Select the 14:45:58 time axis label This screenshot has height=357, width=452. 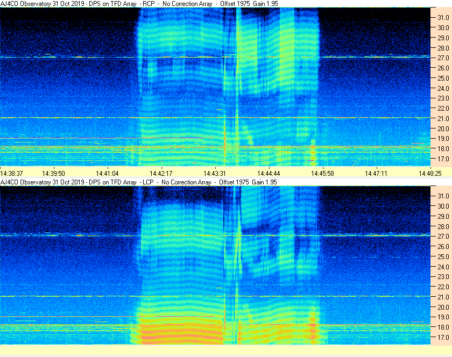tap(322, 174)
